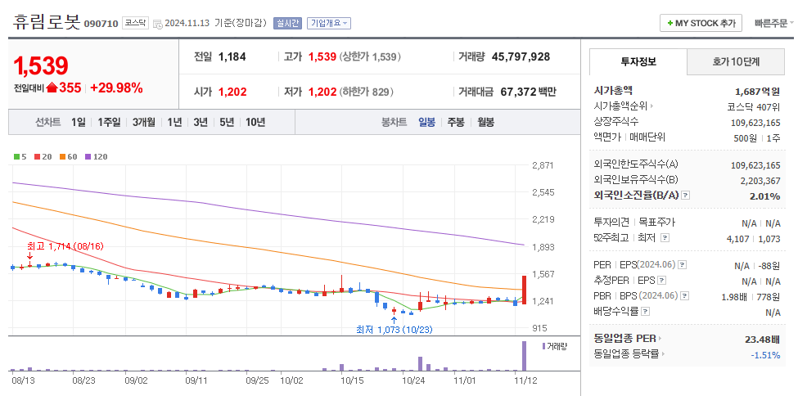Select the 10년 line chart period
Screen dimensions: 807x396
(255, 123)
